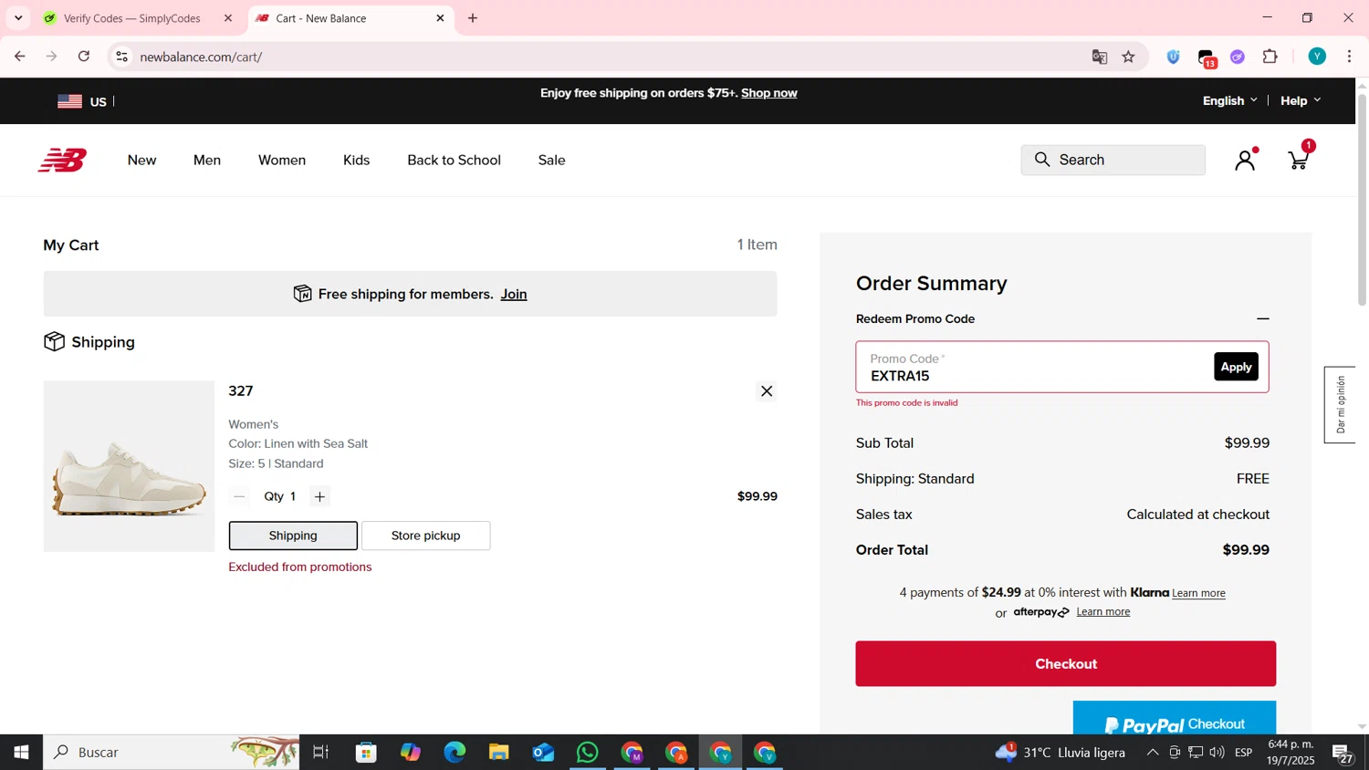Screen dimensions: 1369x770
Task: Open Chrome three-dot menu
Action: [x=1349, y=57]
